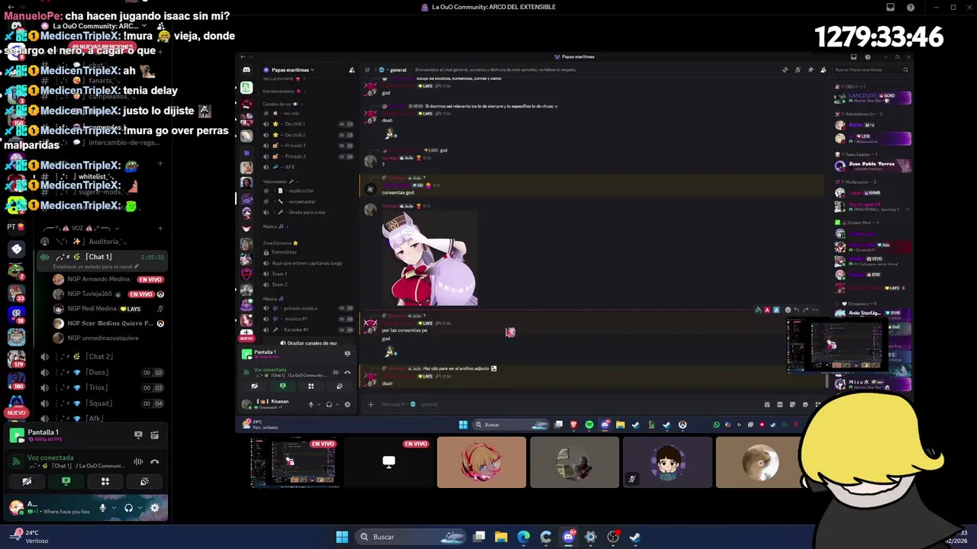
Task: Select Juan Pablo Torres in member list
Action: coord(872,165)
